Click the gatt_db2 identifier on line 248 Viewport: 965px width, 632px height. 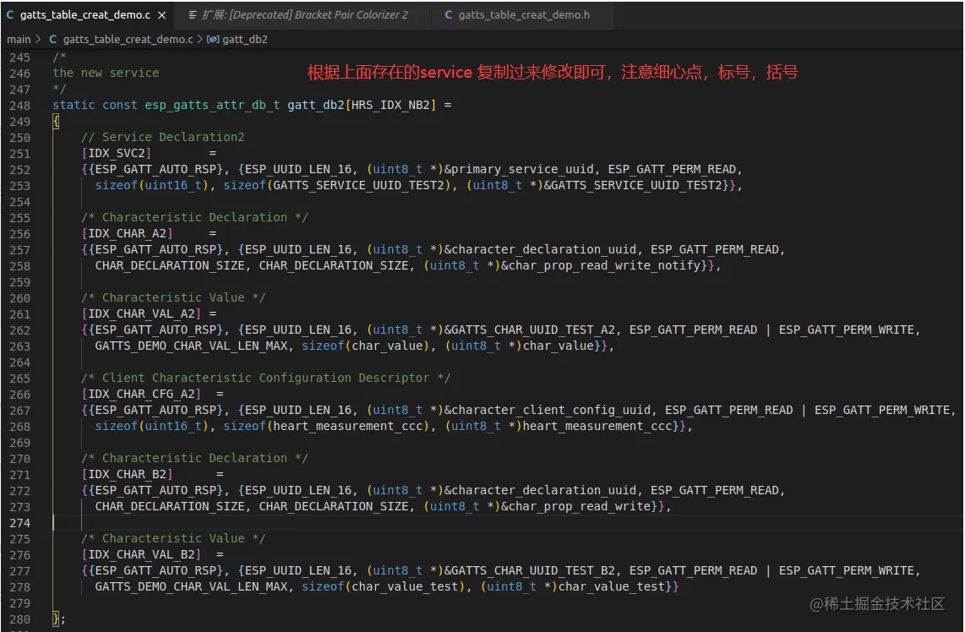(x=316, y=106)
